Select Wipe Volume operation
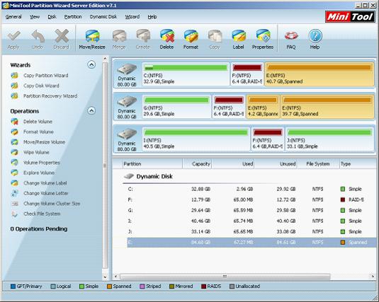The height and width of the screenshot is (302, 379). tap(36, 152)
